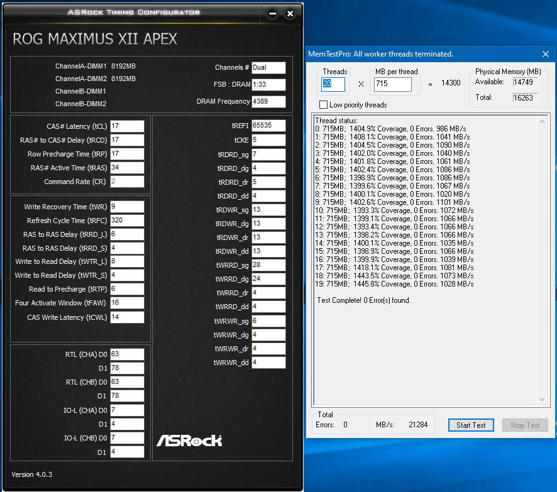Select the FSB : DRAM ratio field
The image size is (557, 492).
click(268, 85)
